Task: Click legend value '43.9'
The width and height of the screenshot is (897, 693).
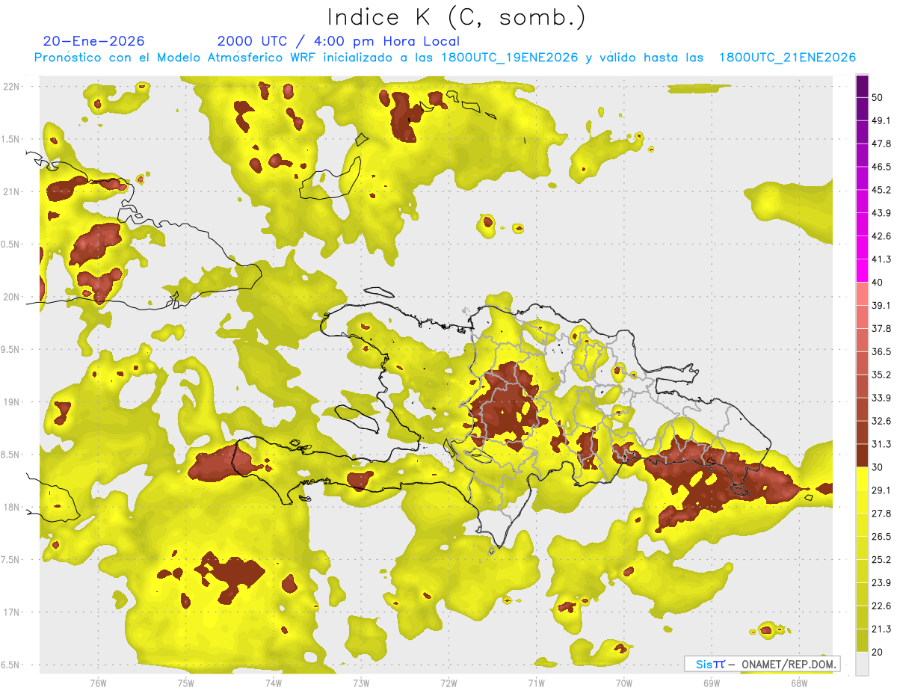Action: [881, 213]
